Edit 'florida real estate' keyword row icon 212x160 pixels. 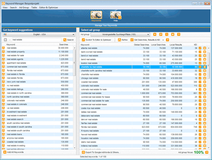tap(200, 127)
